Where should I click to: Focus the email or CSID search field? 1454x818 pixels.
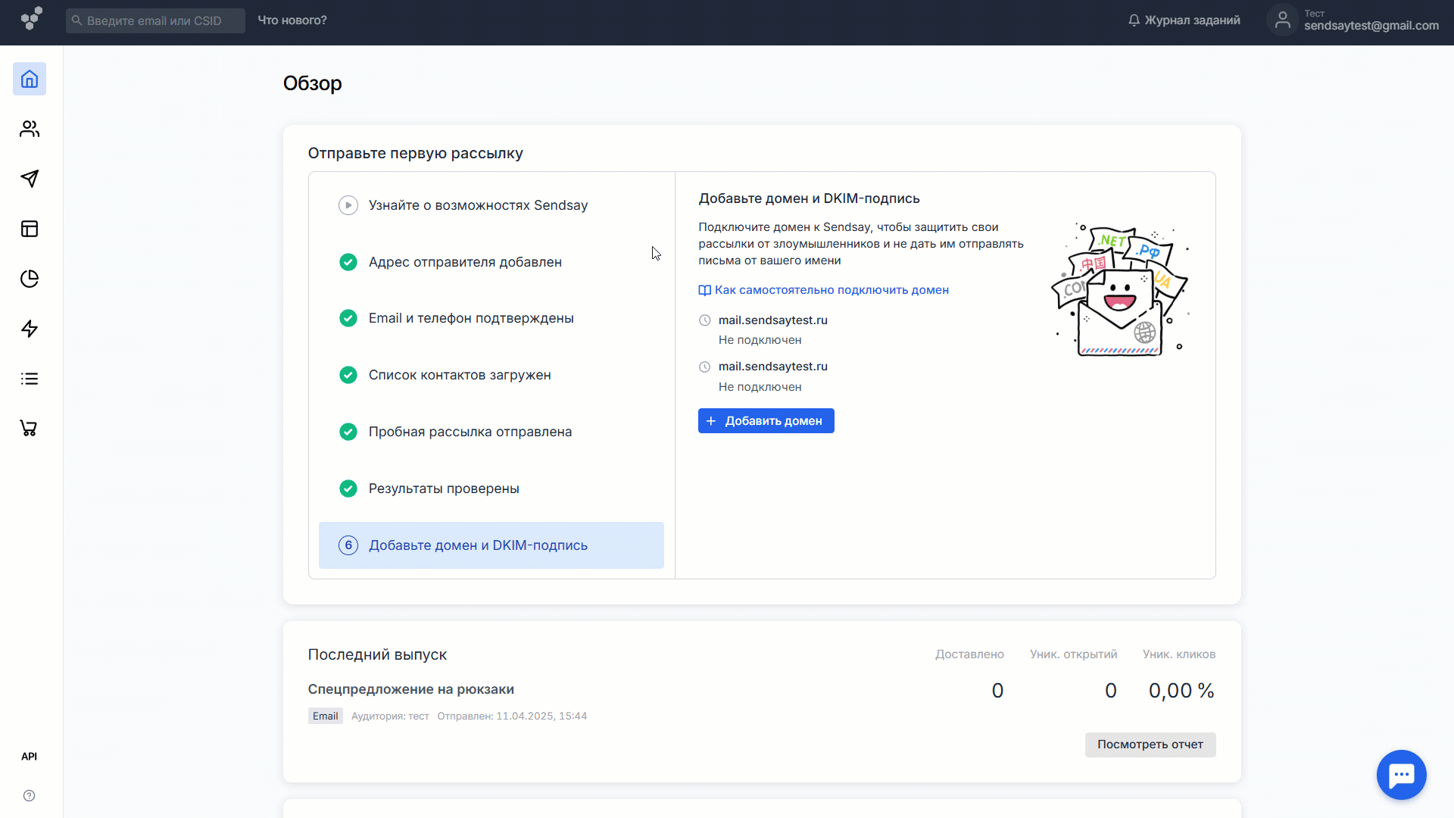tap(155, 20)
